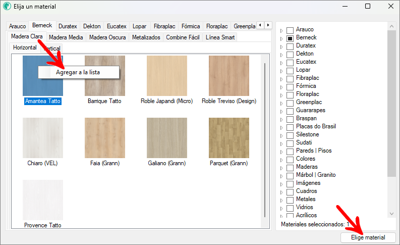Check the Arauco checkbox in tree
The width and height of the screenshot is (400, 245).
290,30
